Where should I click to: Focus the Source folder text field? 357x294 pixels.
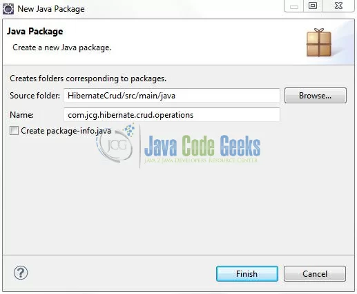tap(172, 96)
